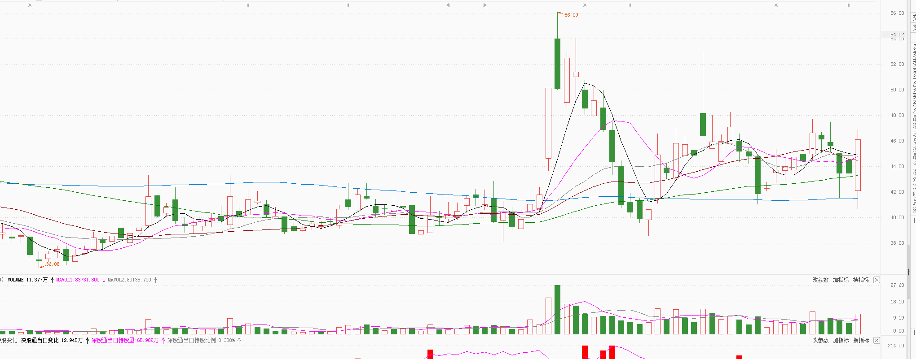Screen dimensions: 916x359
Task: Click the 38.00 price axis value
Action: [897, 243]
